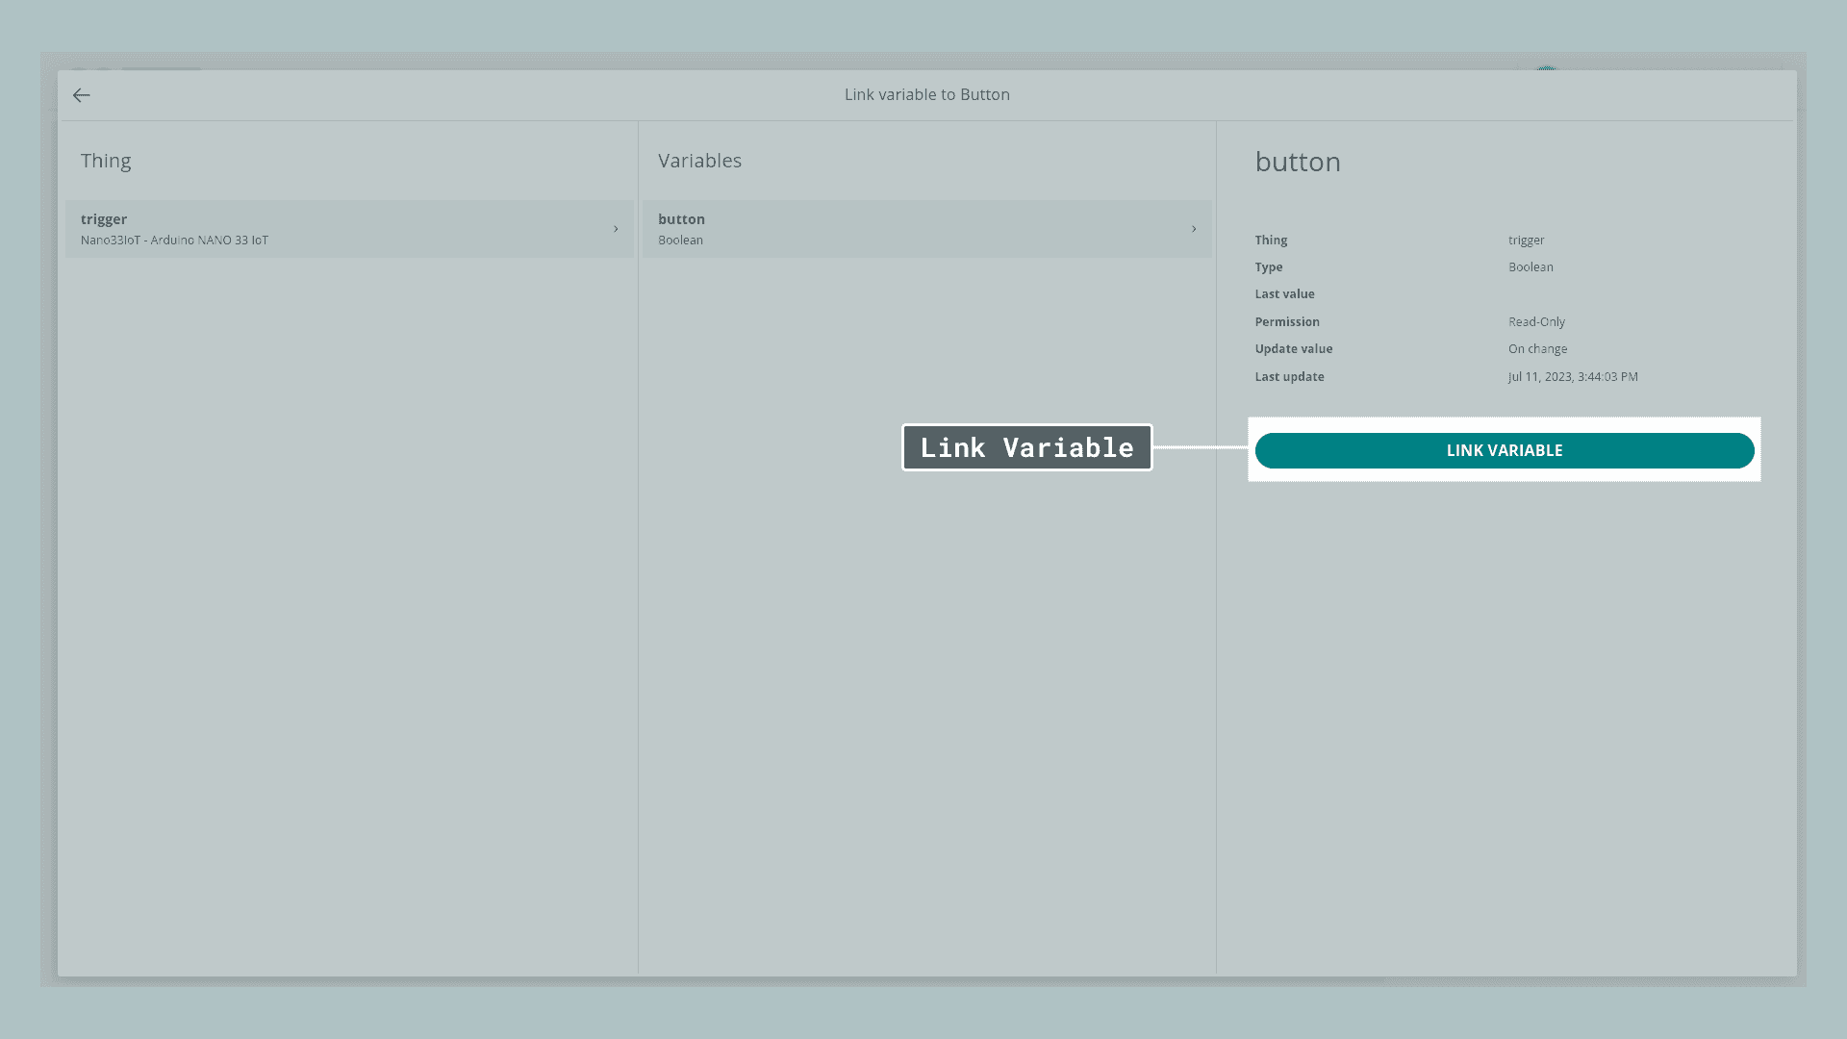Click the 'Link variable to Button' title
The width and height of the screenshot is (1847, 1039).
tap(926, 94)
